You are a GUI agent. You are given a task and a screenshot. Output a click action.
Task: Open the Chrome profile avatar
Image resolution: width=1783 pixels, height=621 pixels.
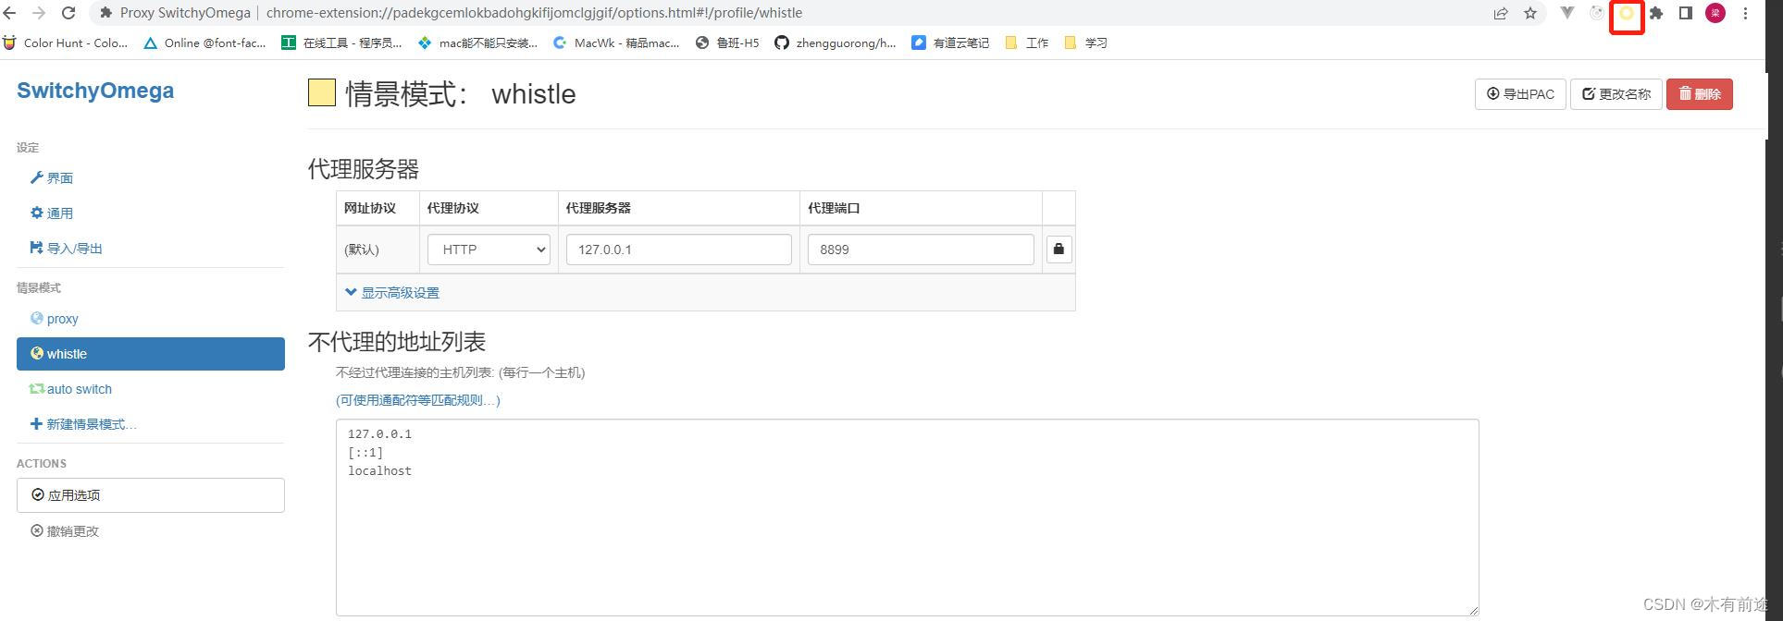(x=1715, y=13)
